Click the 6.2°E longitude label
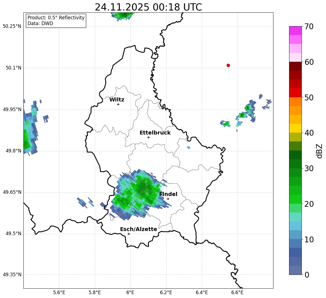 [166, 292]
